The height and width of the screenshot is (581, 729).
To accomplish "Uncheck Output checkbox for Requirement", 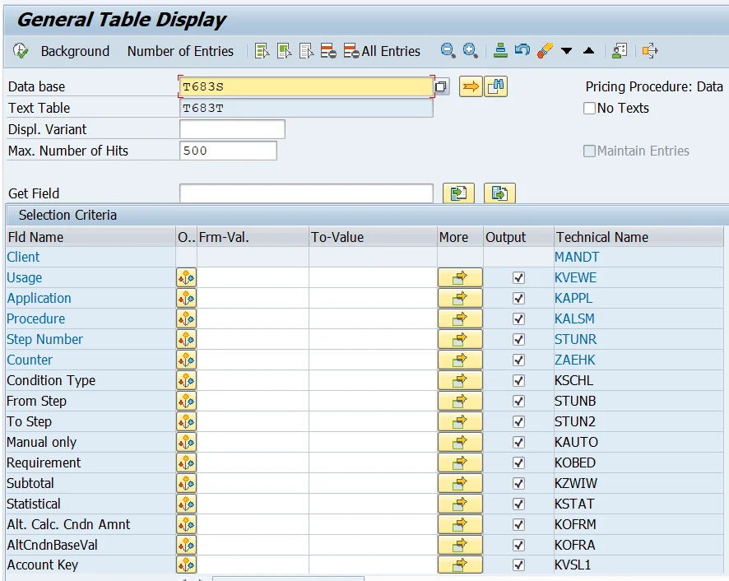I will click(518, 462).
